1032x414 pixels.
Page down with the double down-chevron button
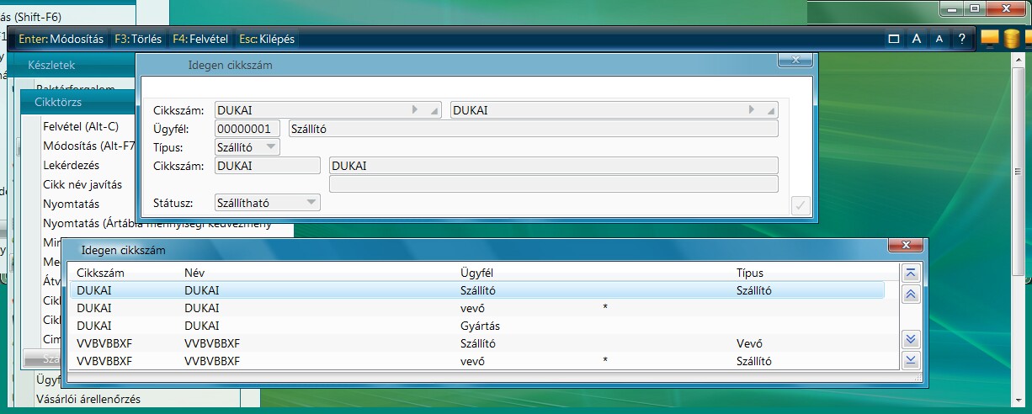click(910, 339)
